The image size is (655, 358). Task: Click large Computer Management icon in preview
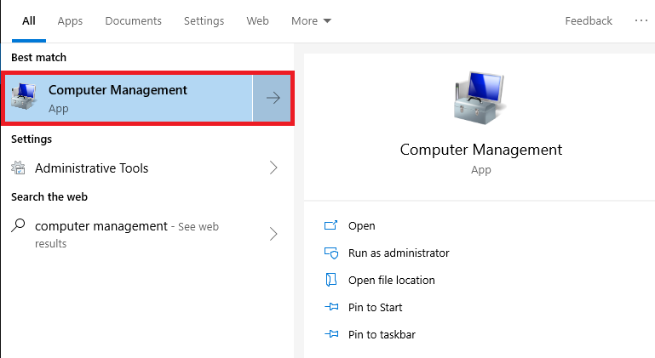(x=480, y=99)
